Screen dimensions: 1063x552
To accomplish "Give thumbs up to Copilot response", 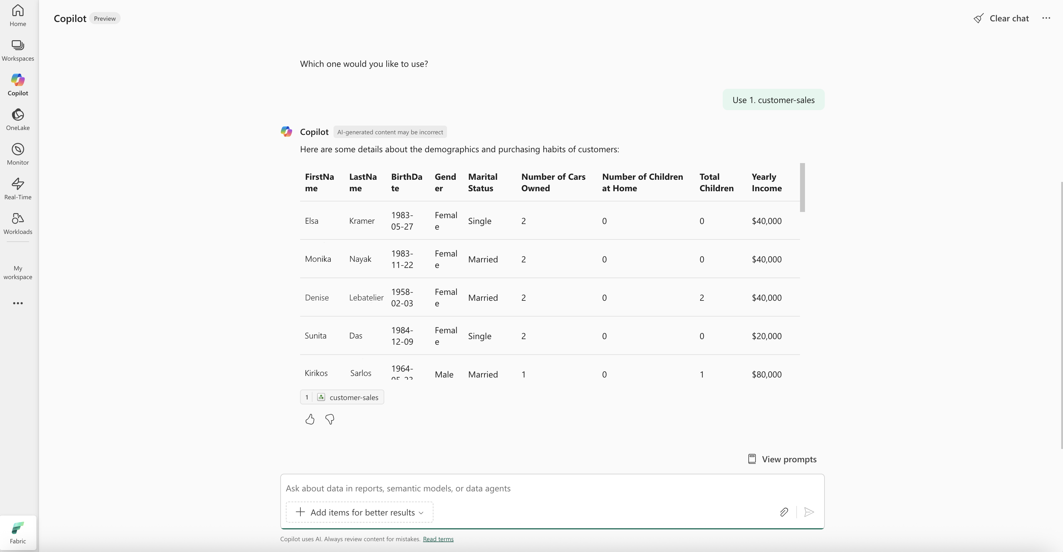I will pyautogui.click(x=310, y=420).
